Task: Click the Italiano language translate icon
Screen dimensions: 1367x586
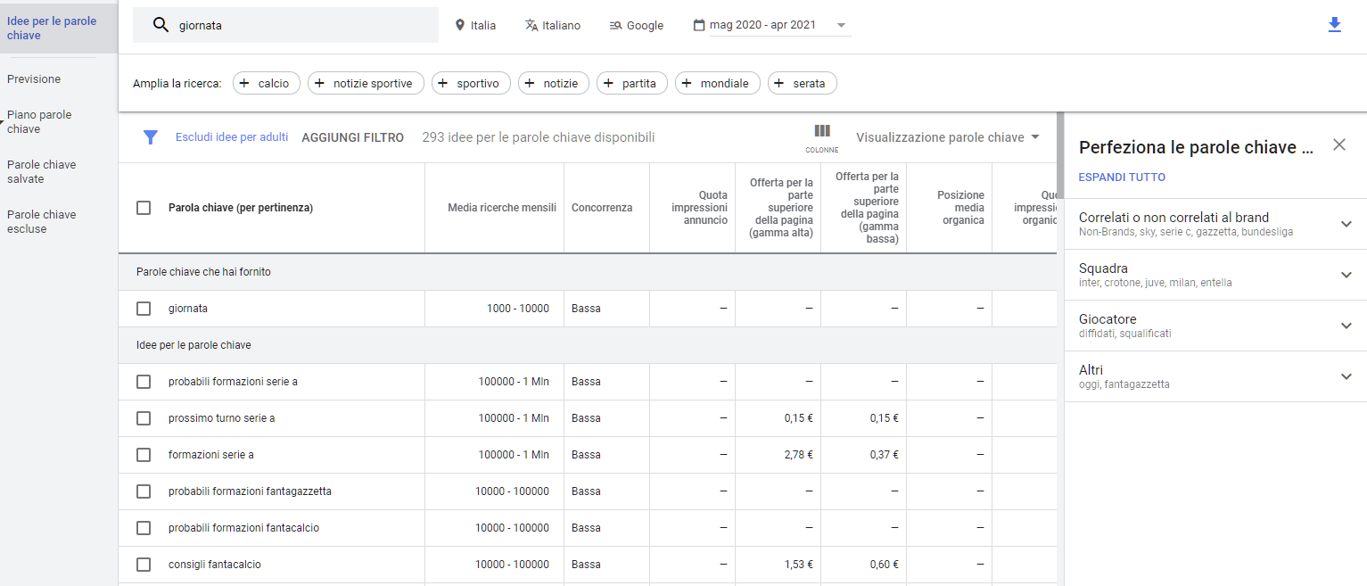Action: (x=532, y=25)
